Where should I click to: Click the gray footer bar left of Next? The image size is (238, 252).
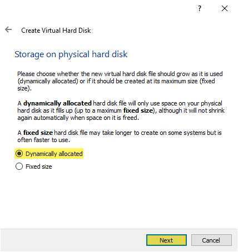(x=73, y=240)
